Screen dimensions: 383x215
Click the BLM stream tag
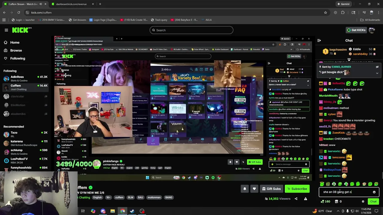click(130, 197)
